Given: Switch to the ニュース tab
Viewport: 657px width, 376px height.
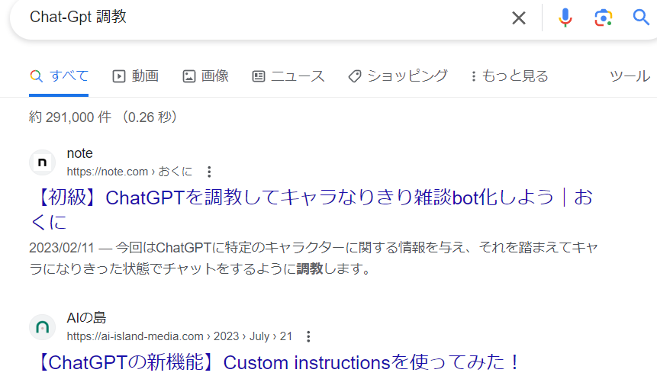Looking at the screenshot, I should point(288,76).
